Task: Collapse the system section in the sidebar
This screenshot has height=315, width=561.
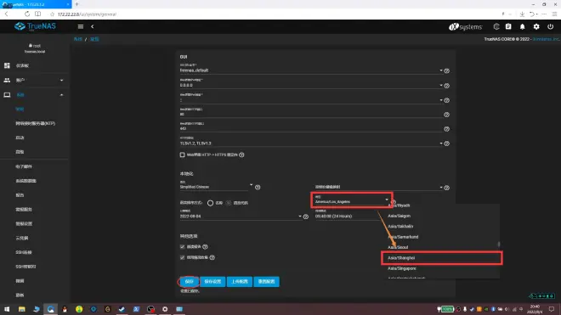Action: (x=61, y=95)
